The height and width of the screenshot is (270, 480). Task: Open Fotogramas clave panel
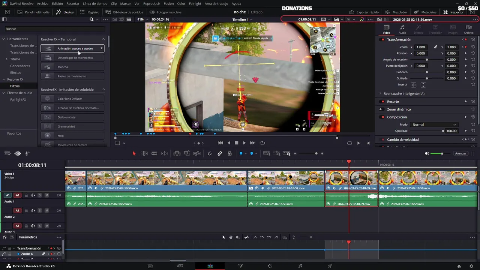tap(165, 12)
